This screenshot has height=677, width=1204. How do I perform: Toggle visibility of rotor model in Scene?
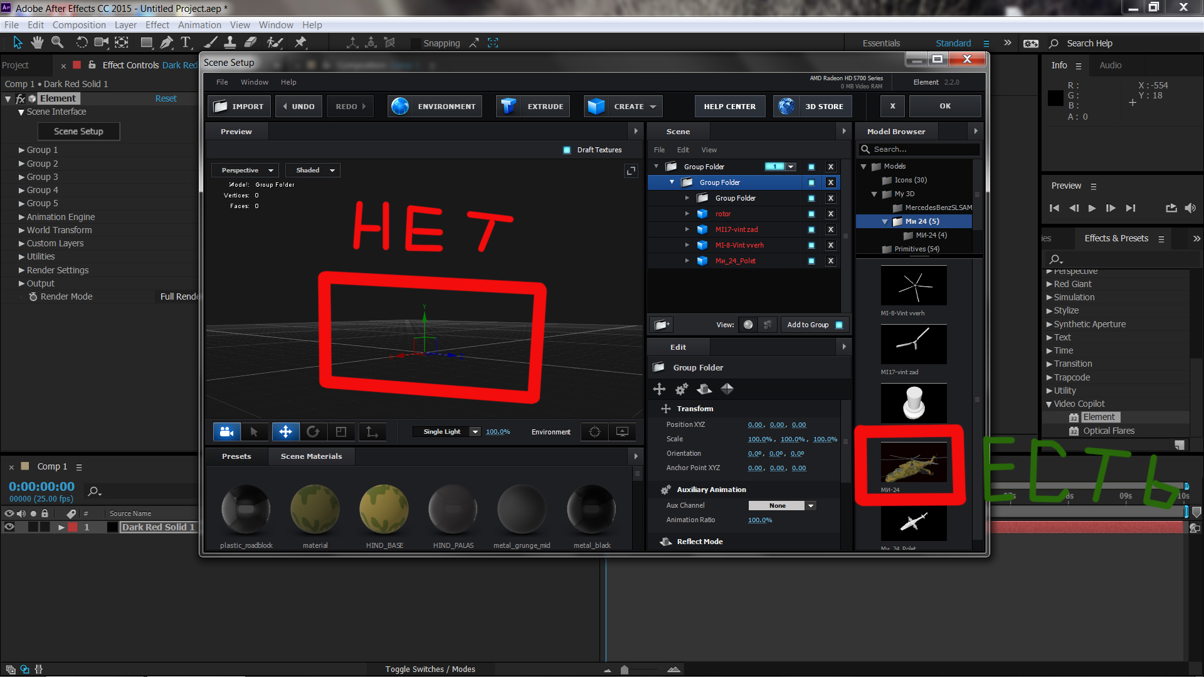tap(811, 214)
